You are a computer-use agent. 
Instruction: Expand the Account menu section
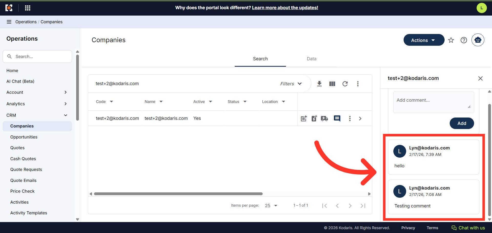click(x=37, y=92)
